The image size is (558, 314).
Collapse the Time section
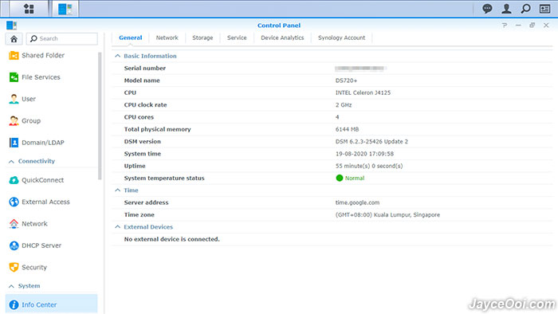tap(117, 190)
